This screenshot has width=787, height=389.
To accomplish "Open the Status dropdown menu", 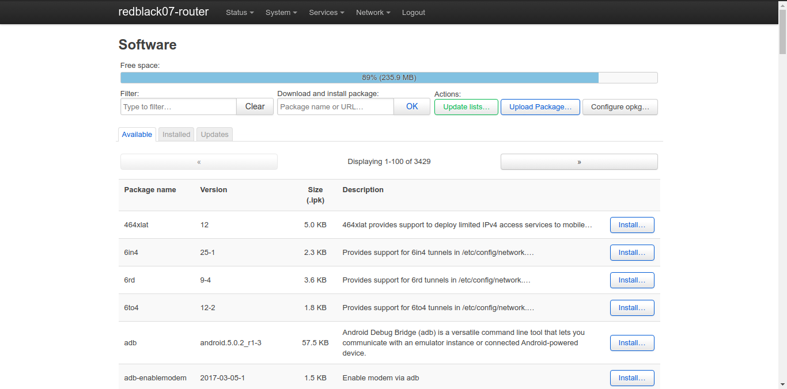I will [239, 13].
